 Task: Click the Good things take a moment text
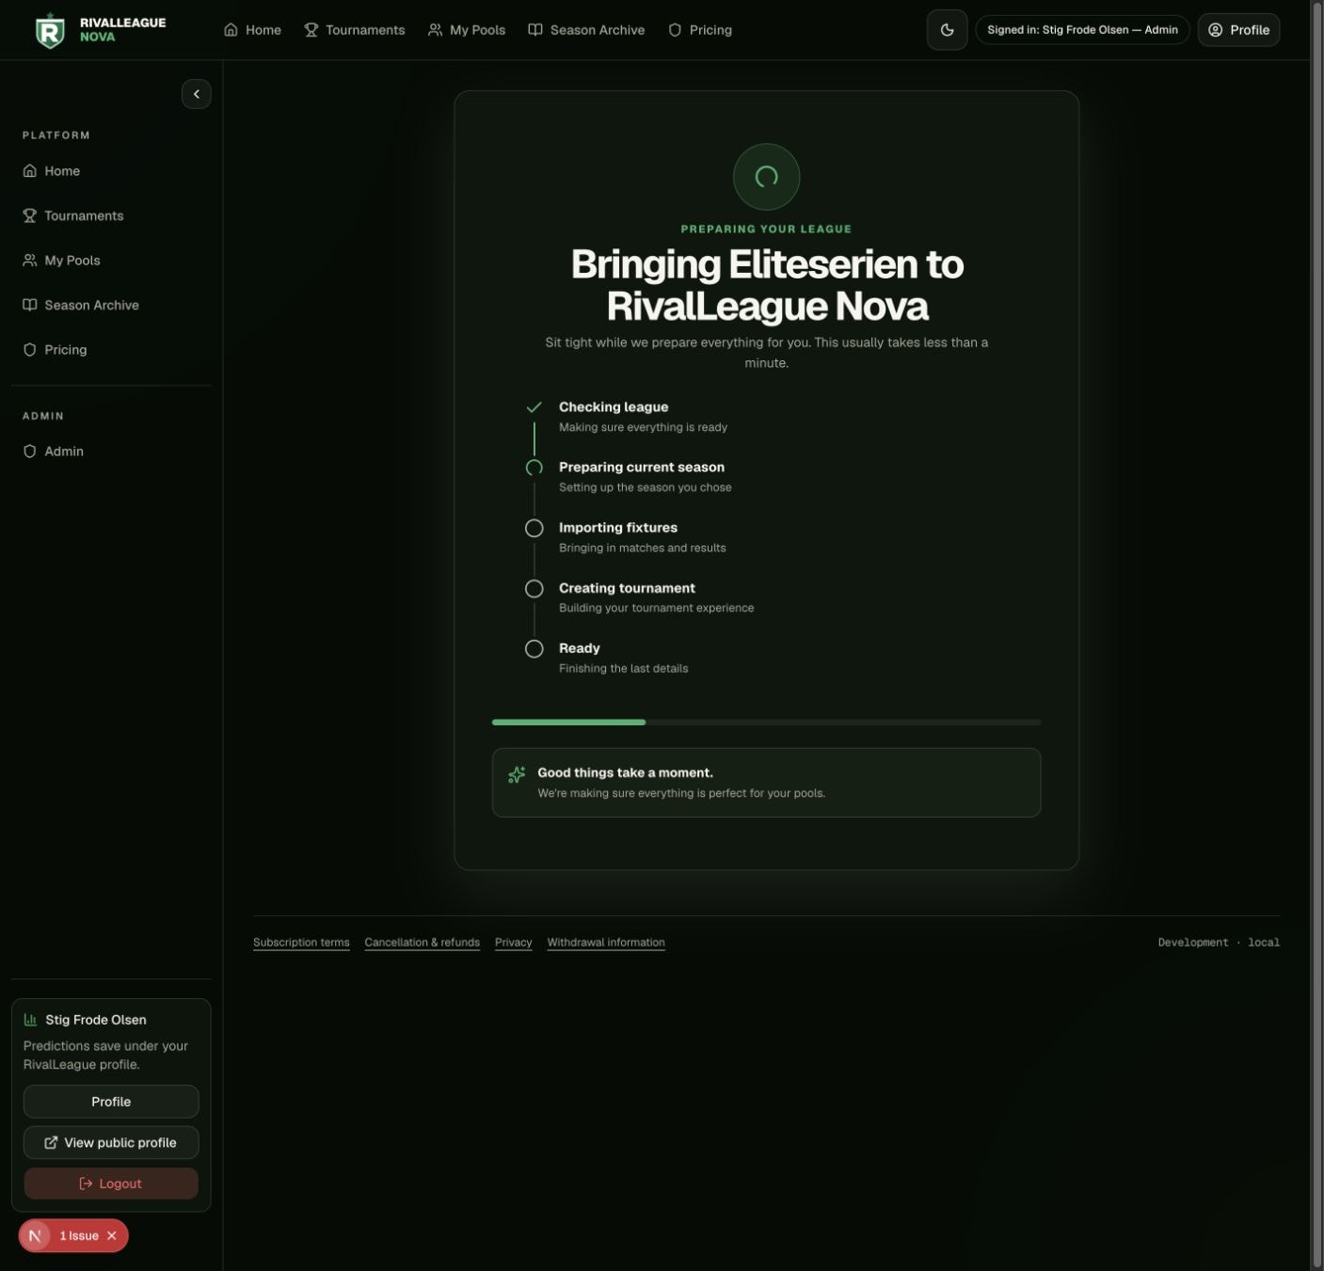(625, 773)
